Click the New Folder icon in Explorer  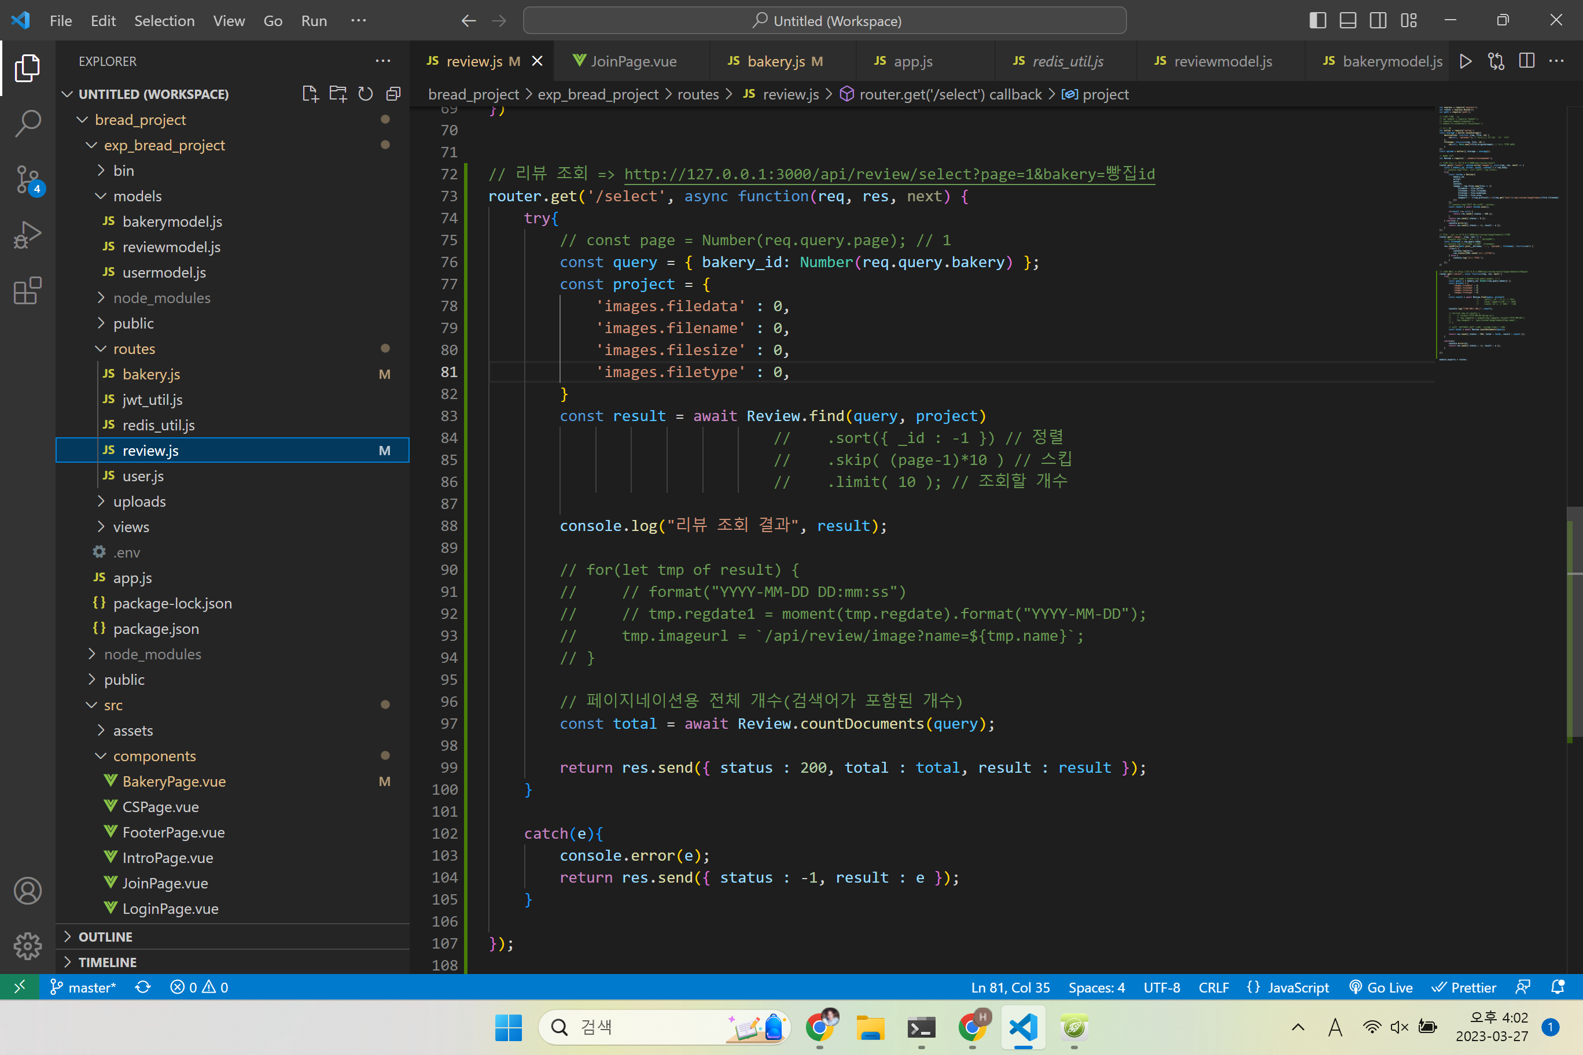(x=338, y=94)
